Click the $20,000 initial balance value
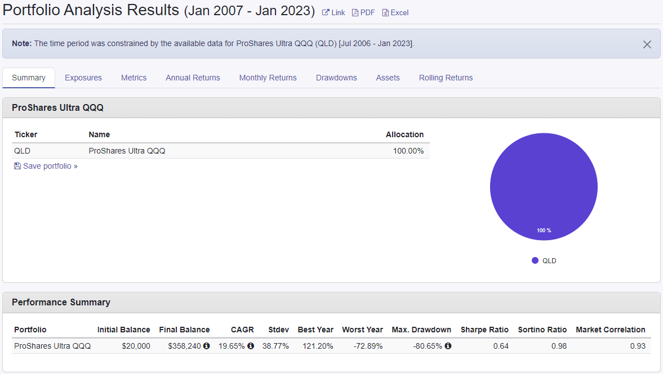663x374 pixels. 136,346
